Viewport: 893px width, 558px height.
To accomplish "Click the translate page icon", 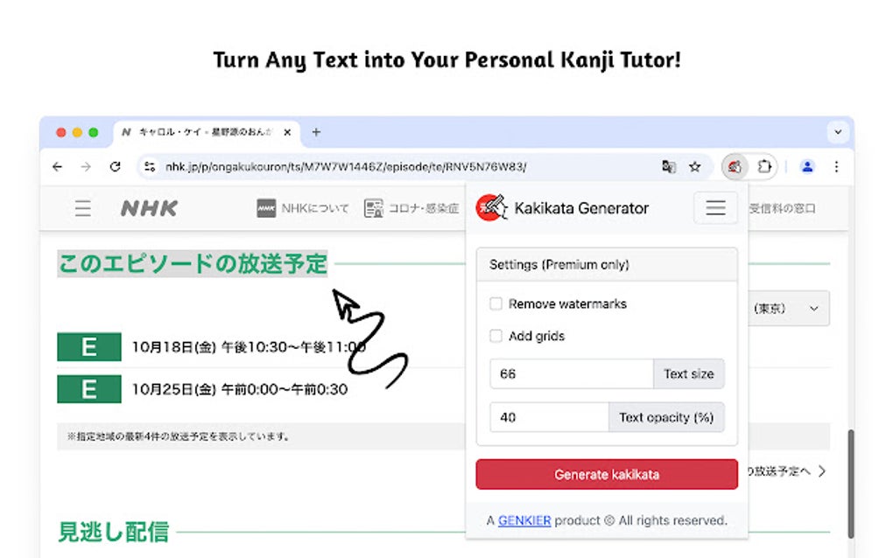I will tap(669, 166).
